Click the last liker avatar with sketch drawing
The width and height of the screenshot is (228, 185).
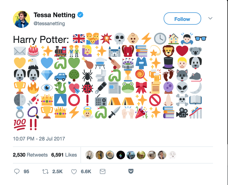tap(172, 155)
